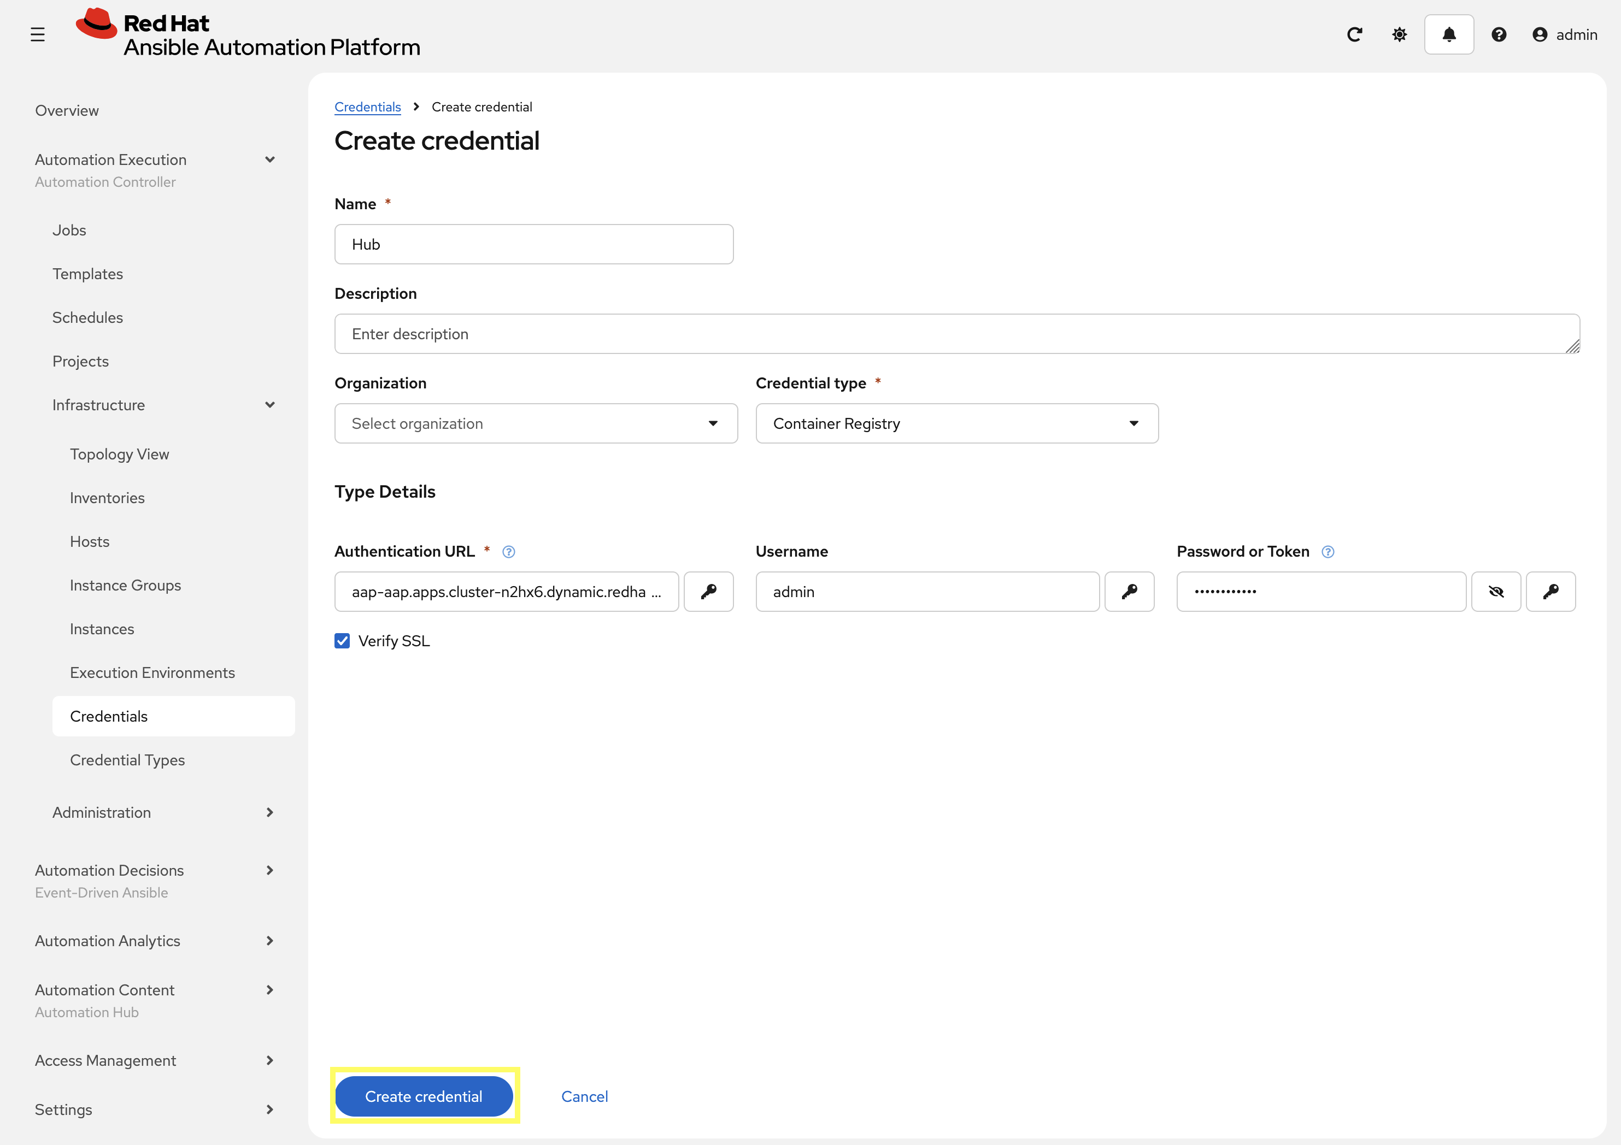Click the key icon beside Authentication URL

tap(709, 591)
